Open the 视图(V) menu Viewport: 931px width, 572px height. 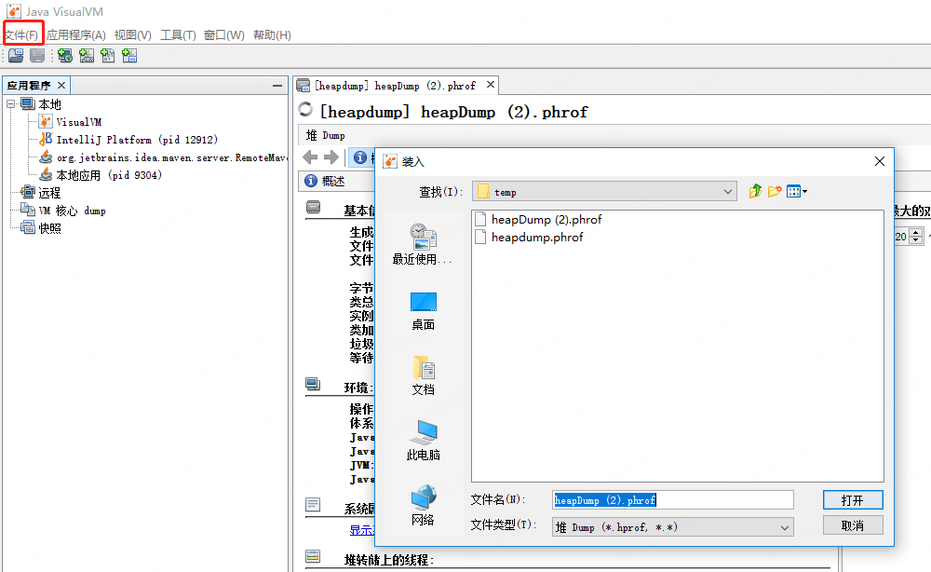click(133, 35)
